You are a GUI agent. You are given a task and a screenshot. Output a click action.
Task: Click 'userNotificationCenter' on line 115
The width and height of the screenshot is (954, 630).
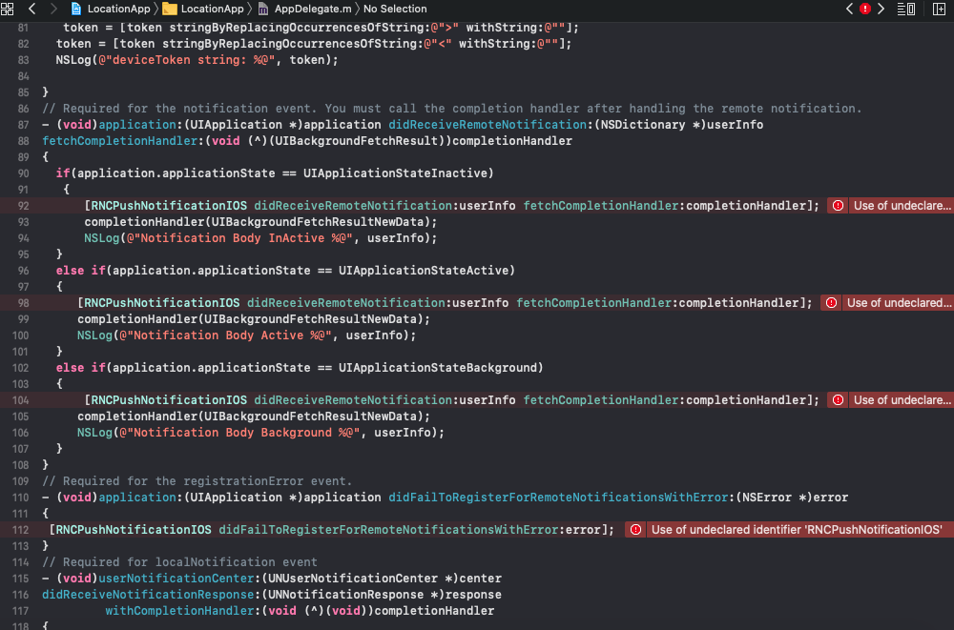pos(176,579)
